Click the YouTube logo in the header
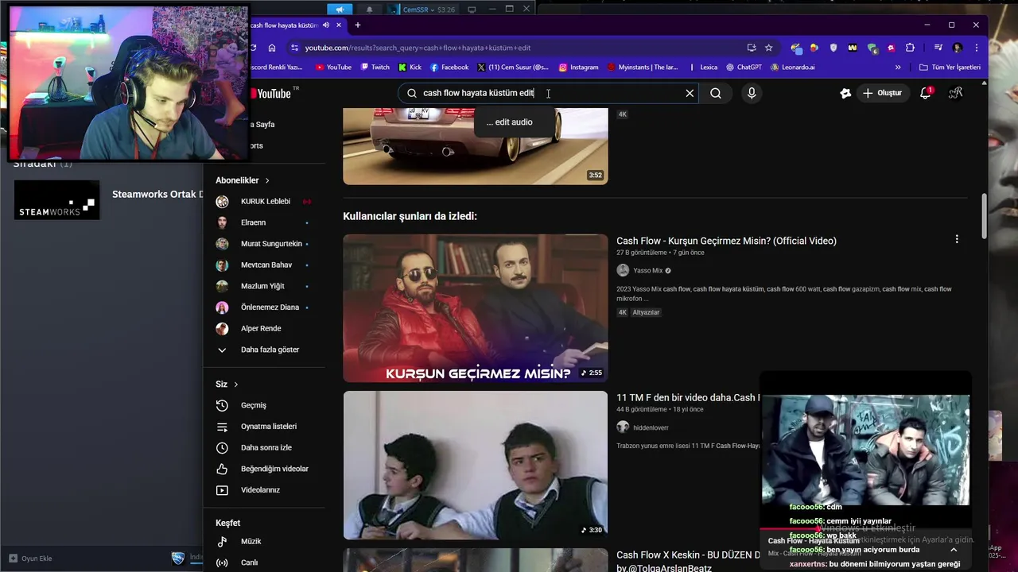Viewport: 1018px width, 572px height. [x=273, y=94]
